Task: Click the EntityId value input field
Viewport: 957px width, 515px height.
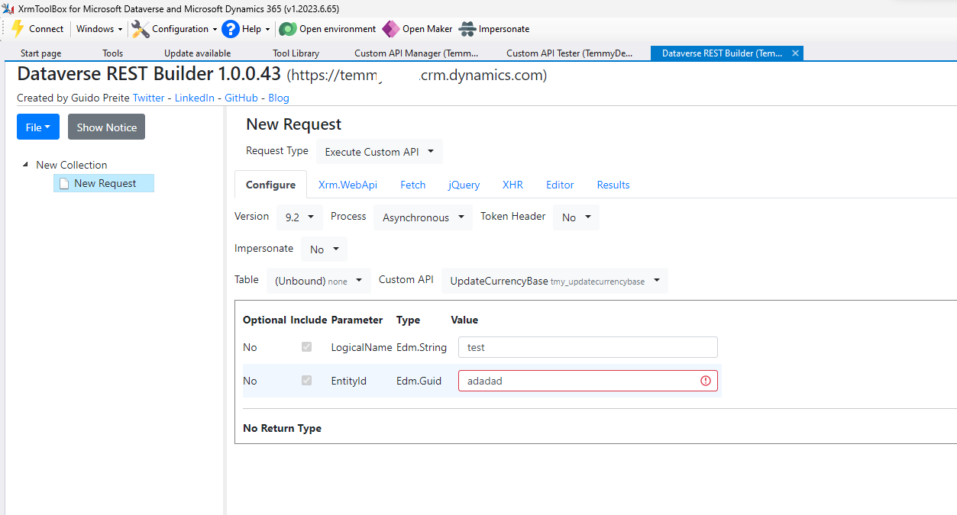Action: pyautogui.click(x=588, y=381)
